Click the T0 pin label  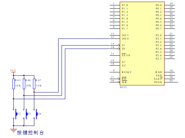click(123, 49)
